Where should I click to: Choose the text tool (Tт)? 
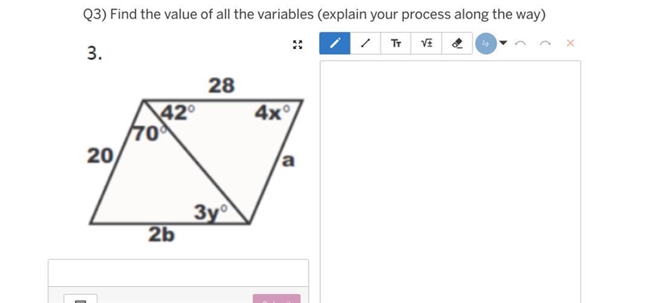(396, 44)
